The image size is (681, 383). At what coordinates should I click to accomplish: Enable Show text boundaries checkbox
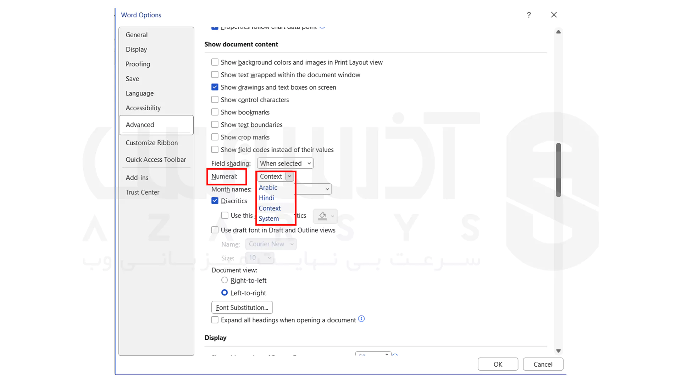pos(215,124)
